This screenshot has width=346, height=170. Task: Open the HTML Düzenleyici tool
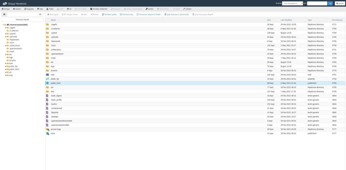point(133,9)
